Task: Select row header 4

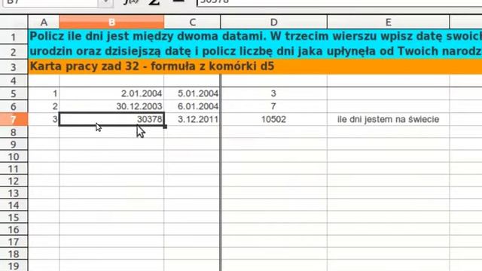Action: click(14, 81)
